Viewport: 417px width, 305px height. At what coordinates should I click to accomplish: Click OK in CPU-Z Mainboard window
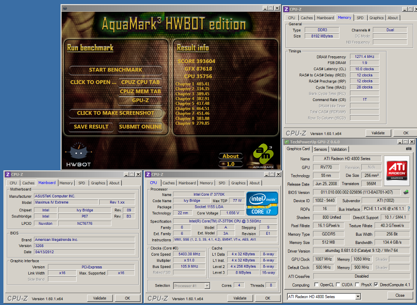[x=128, y=298]
